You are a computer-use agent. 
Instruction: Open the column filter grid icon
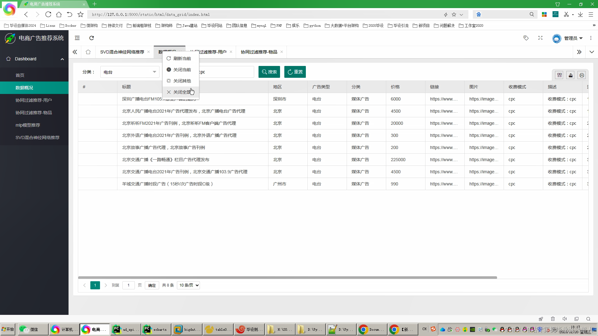(x=559, y=75)
